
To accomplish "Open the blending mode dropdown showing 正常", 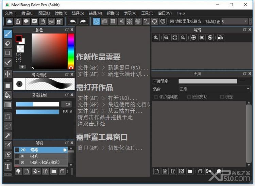I will (215, 89).
